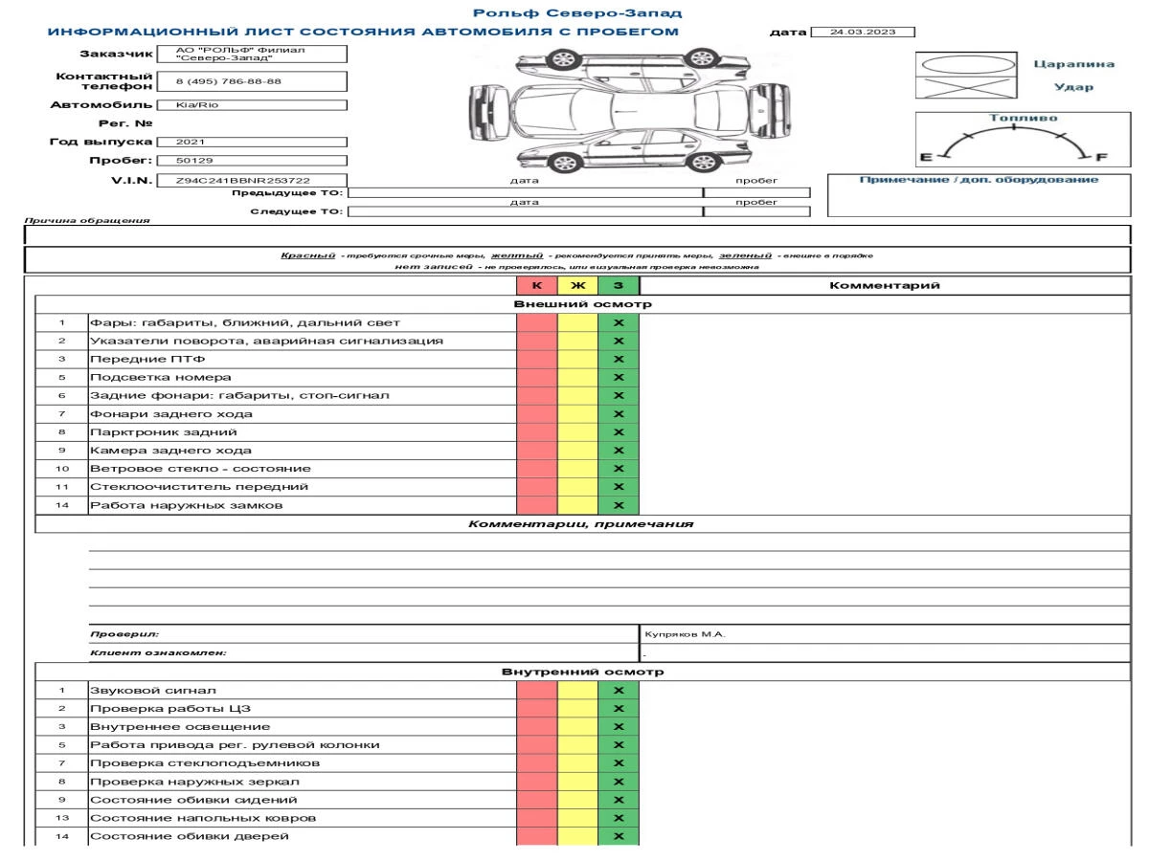Toggle green check for Проверка стеклоподъемников
1149x861 pixels.
pyautogui.click(x=618, y=762)
